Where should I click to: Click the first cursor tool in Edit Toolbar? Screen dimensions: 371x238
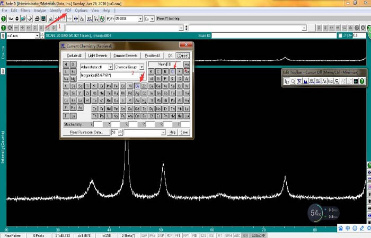(286, 81)
